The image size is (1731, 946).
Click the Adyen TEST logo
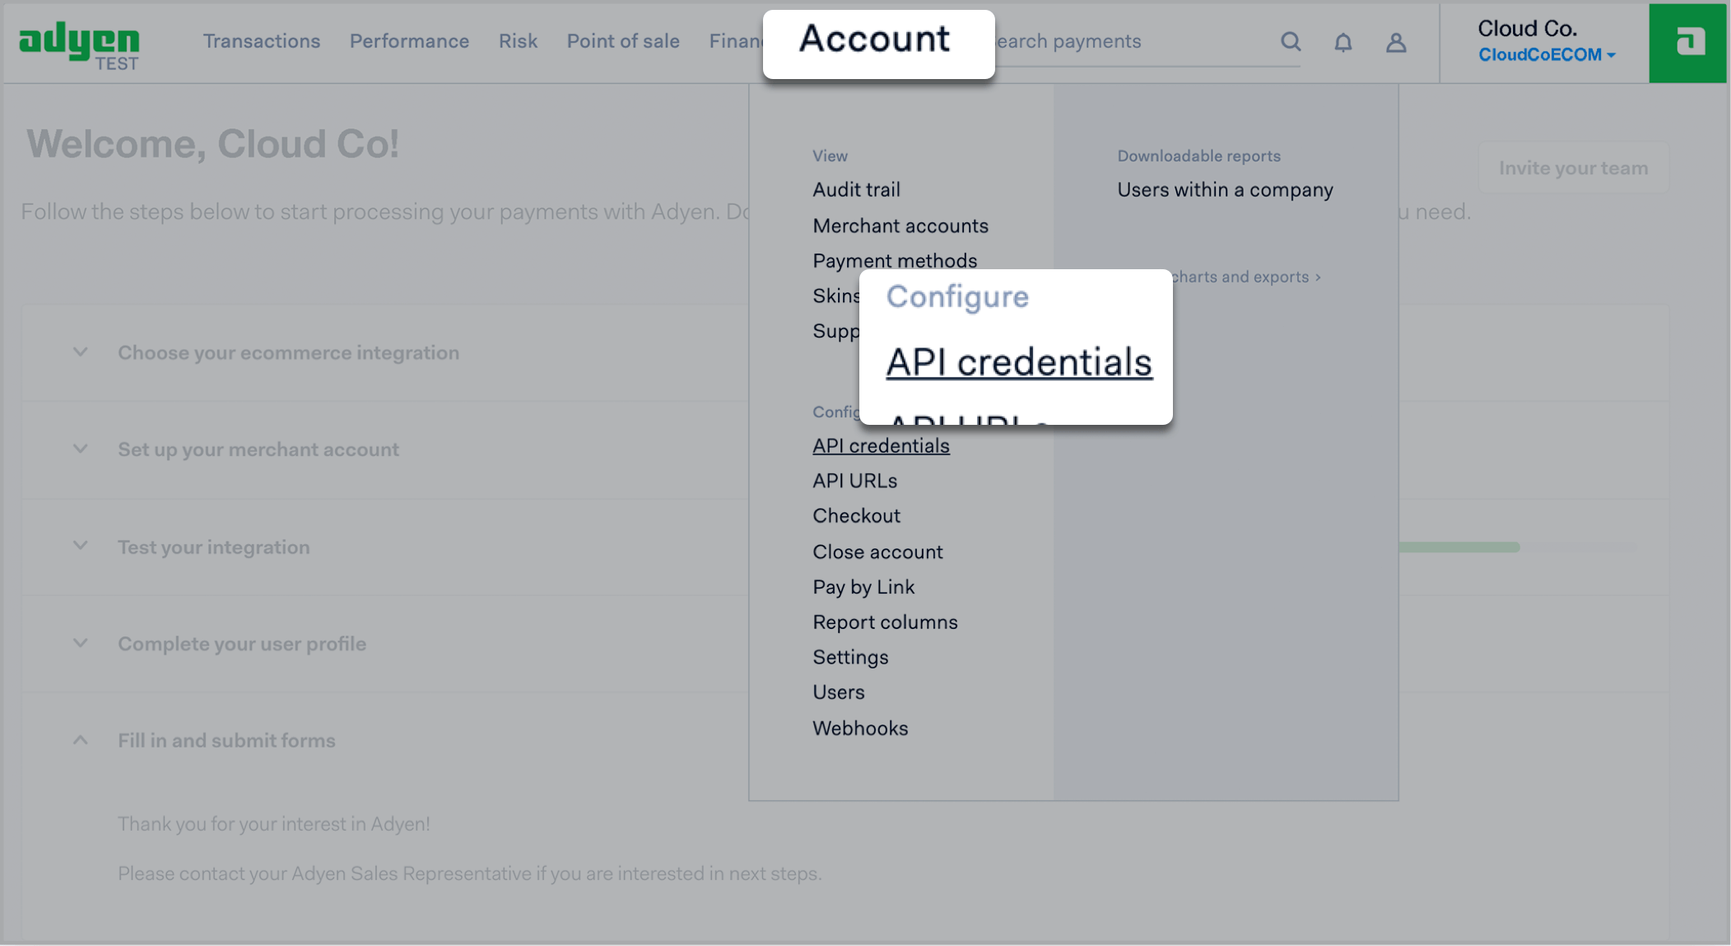tap(79, 44)
